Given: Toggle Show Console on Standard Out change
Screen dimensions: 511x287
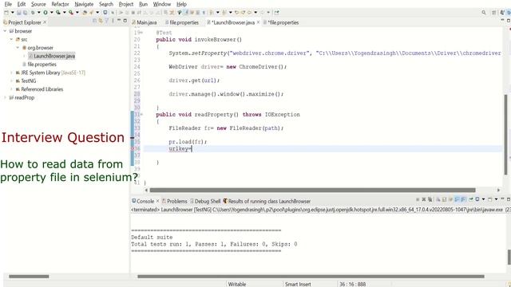Looking at the screenshot, I should click(457, 199).
